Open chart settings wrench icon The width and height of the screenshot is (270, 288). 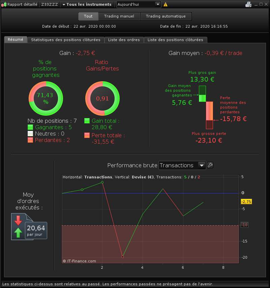(210, 165)
